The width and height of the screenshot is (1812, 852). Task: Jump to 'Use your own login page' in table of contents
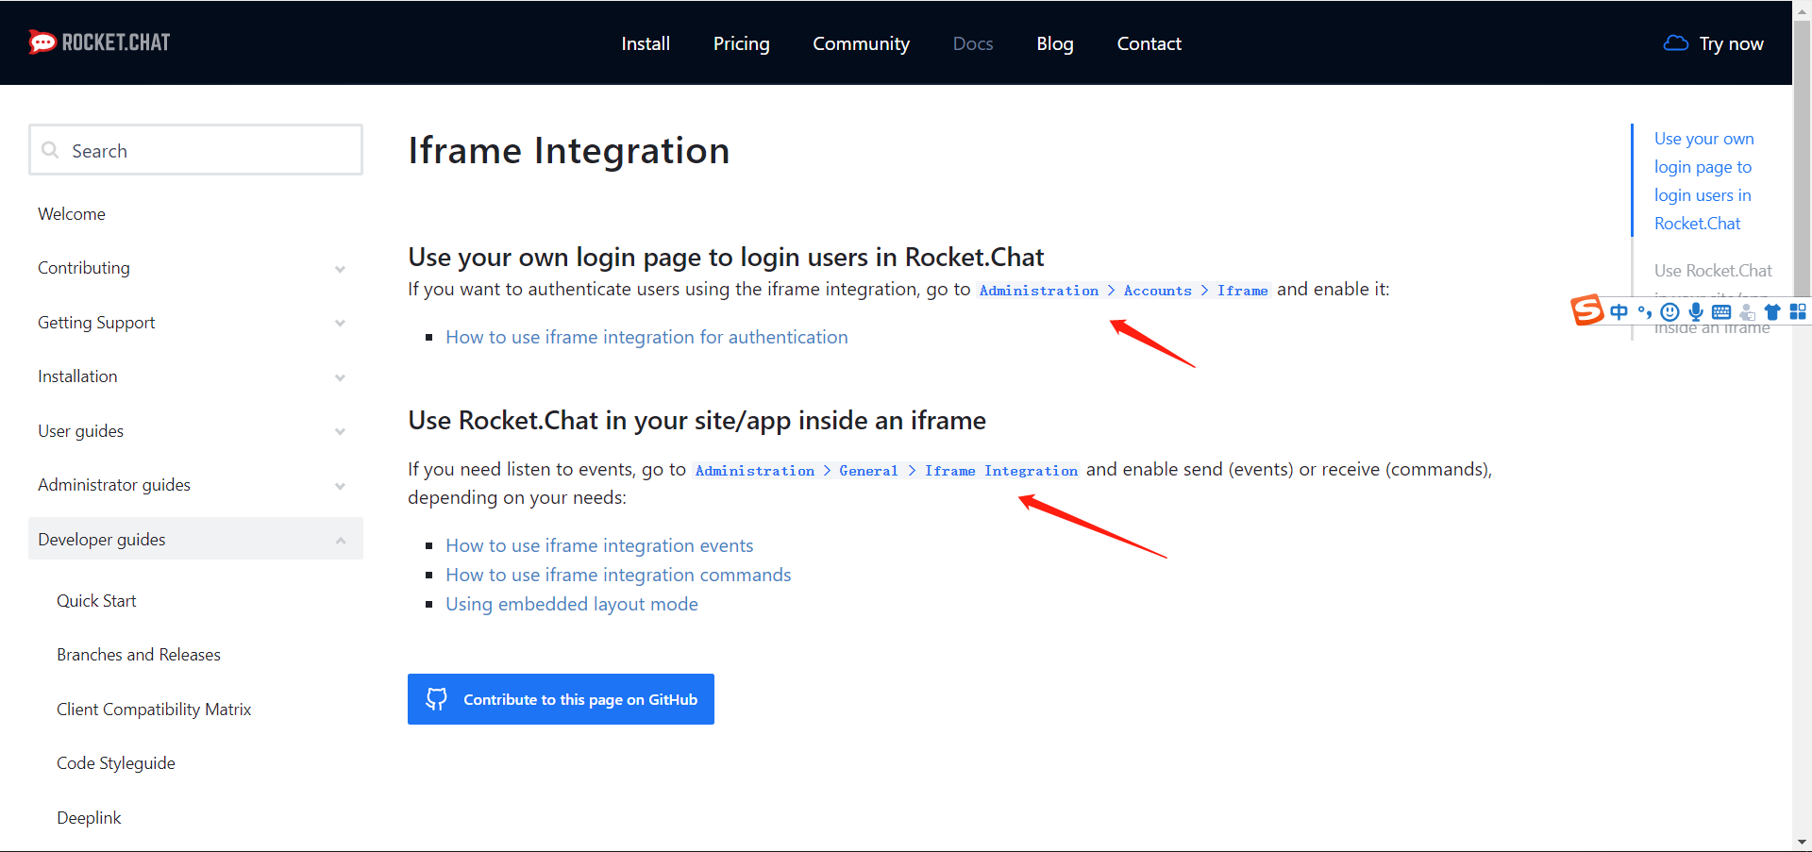[1703, 181]
